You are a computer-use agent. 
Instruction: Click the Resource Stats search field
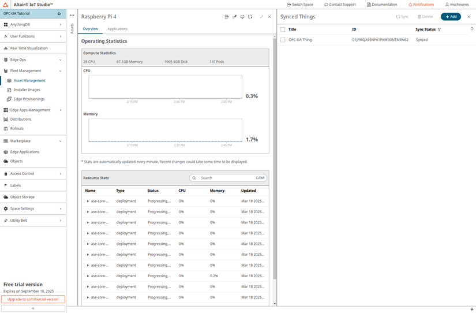[x=228, y=178]
